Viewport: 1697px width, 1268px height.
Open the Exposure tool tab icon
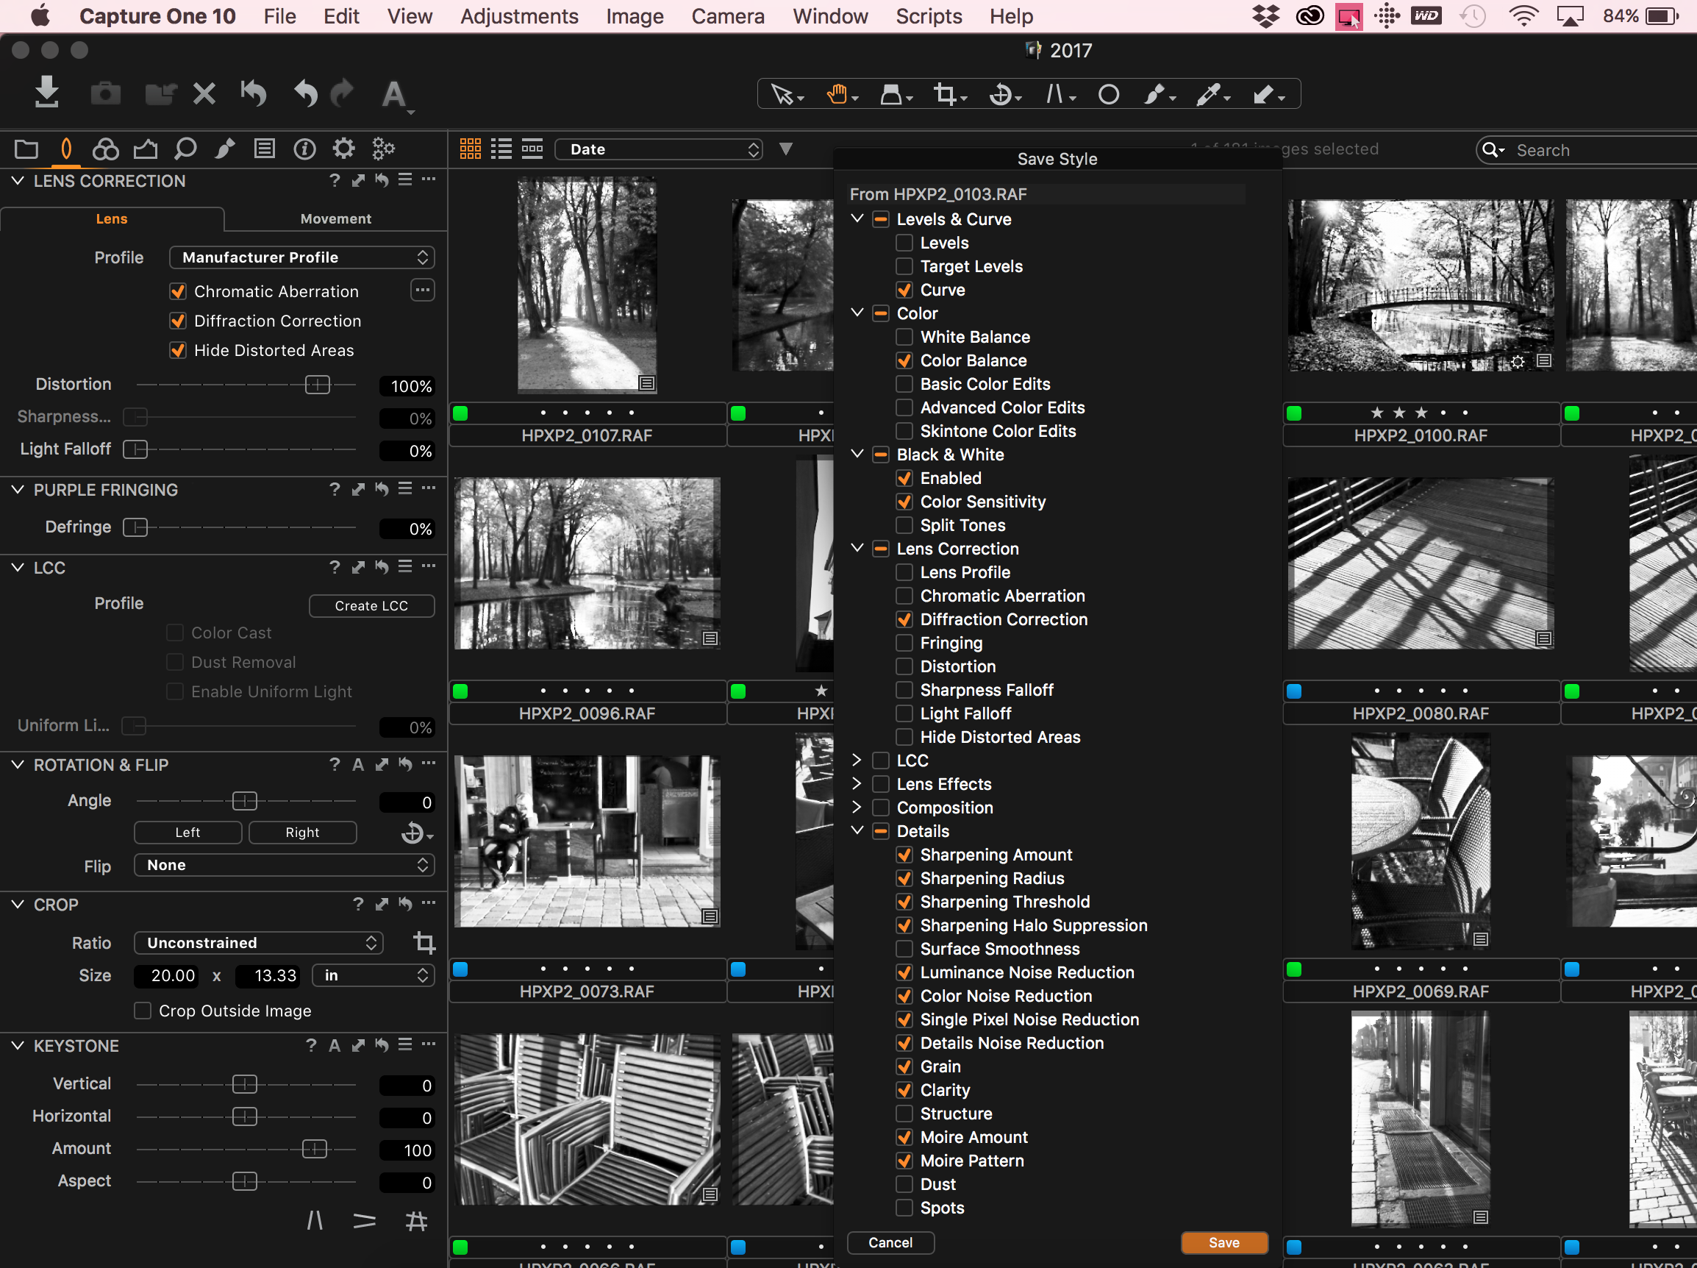click(x=145, y=148)
